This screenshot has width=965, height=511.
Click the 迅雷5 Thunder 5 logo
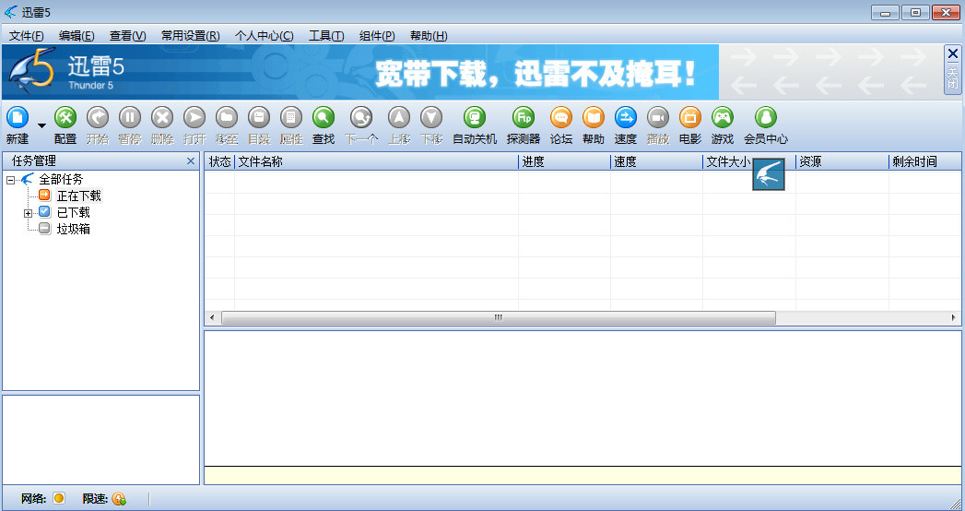tap(65, 71)
